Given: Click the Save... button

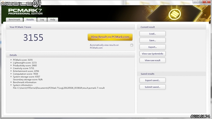Looking at the screenshot, I should click(x=152, y=41).
